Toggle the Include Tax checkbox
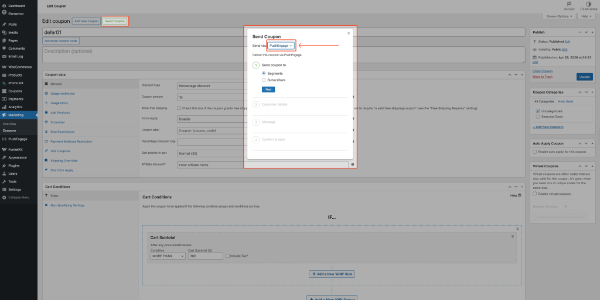The width and height of the screenshot is (600, 300). (x=227, y=256)
